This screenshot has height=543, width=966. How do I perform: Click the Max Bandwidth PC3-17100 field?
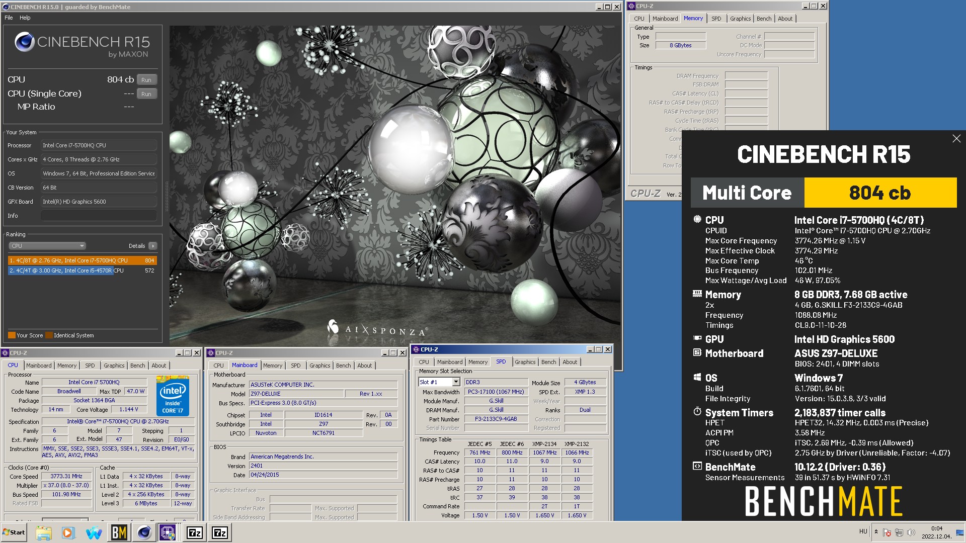496,392
